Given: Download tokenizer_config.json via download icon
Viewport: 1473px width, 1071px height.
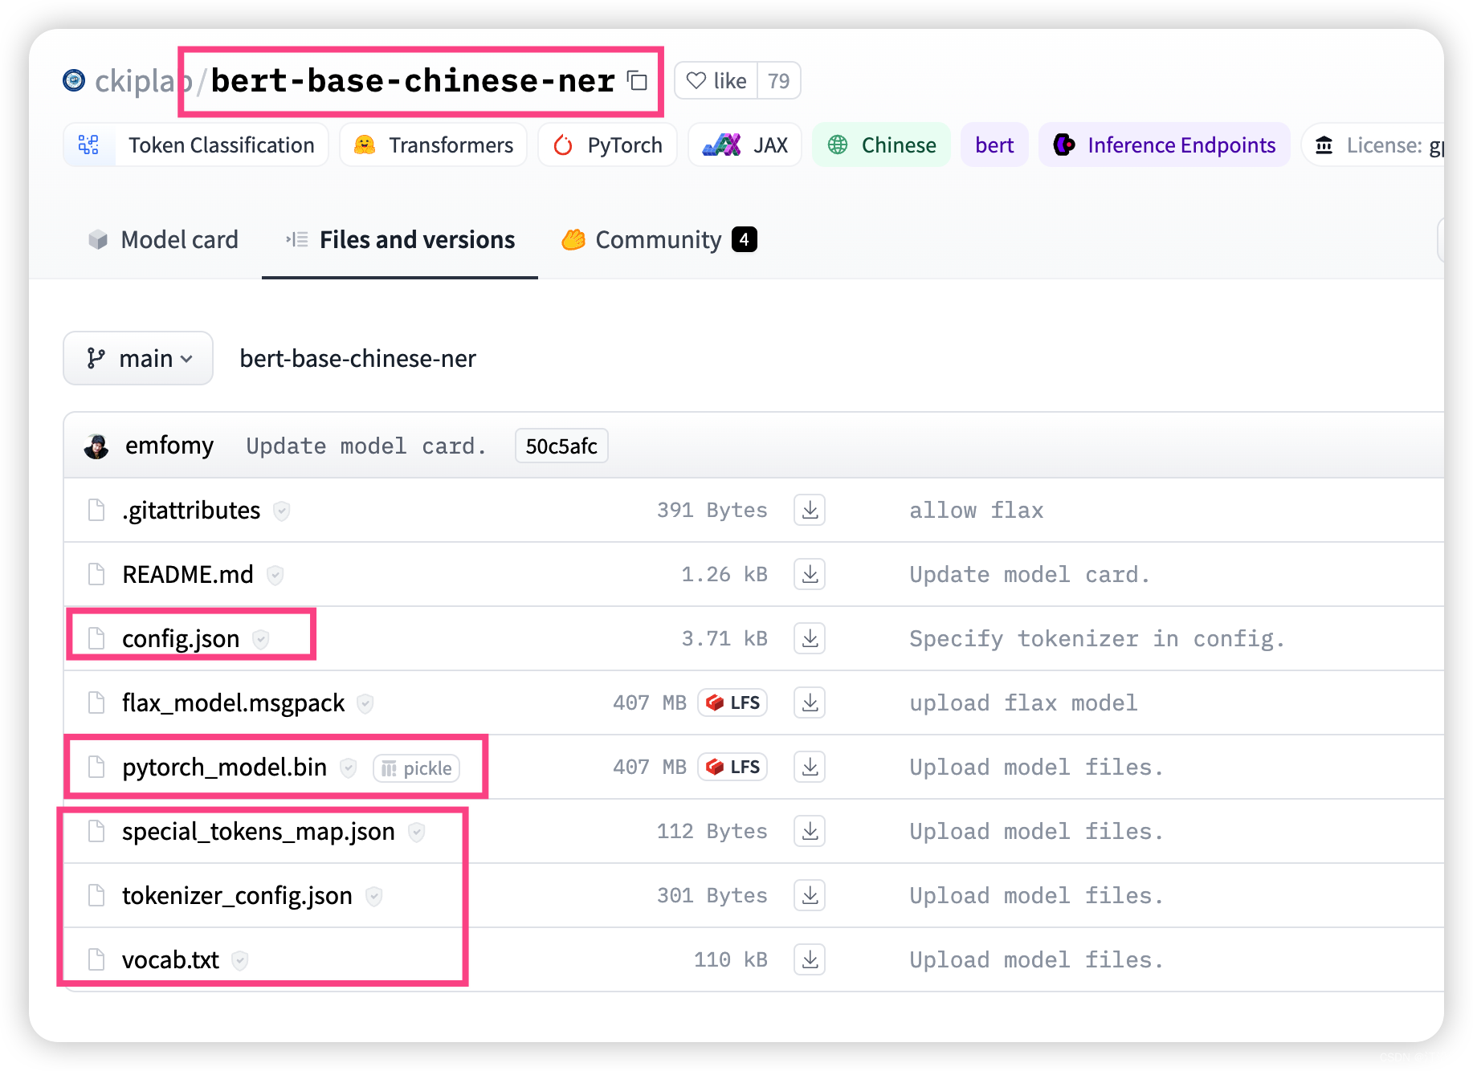Looking at the screenshot, I should 810,895.
